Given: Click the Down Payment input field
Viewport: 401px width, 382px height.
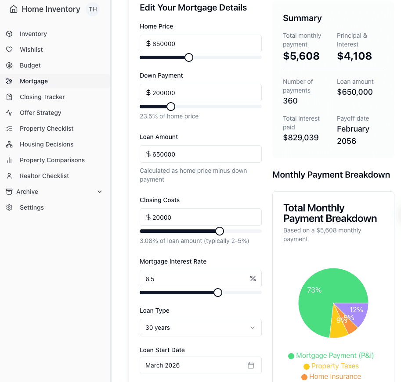Looking at the screenshot, I should click(x=204, y=93).
